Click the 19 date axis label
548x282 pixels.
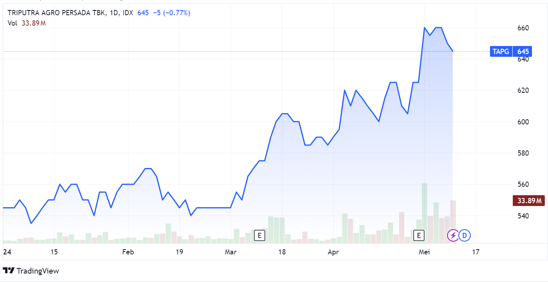(x=179, y=252)
